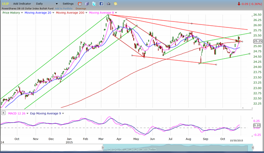Screen dimensions: 264x153
Task: Grab the left range slider handle
Action: pos(103,148)
